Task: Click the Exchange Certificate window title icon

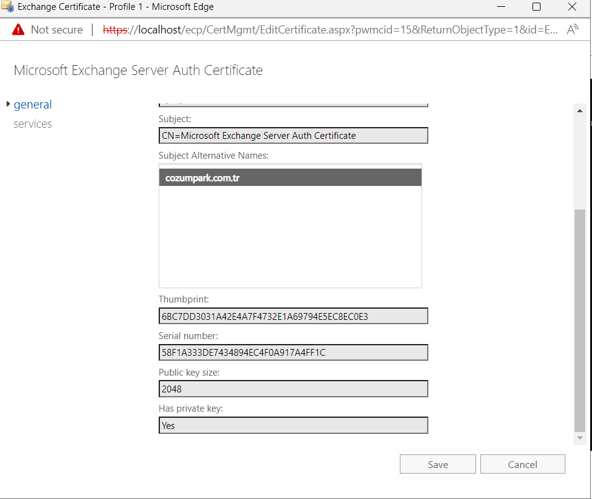Action: pyautogui.click(x=7, y=7)
